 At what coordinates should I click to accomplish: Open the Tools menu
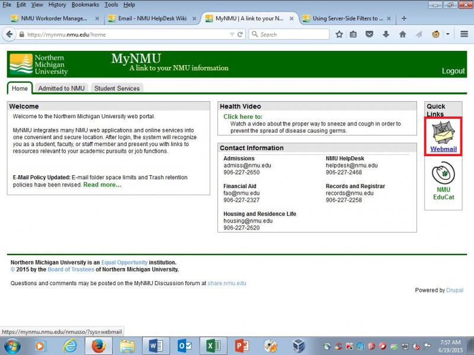(111, 5)
